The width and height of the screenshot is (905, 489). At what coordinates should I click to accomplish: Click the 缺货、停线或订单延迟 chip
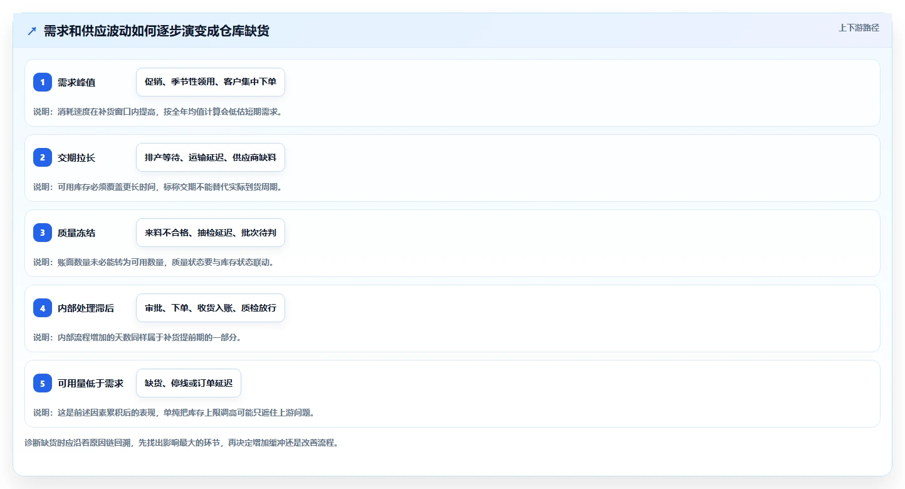pos(189,383)
